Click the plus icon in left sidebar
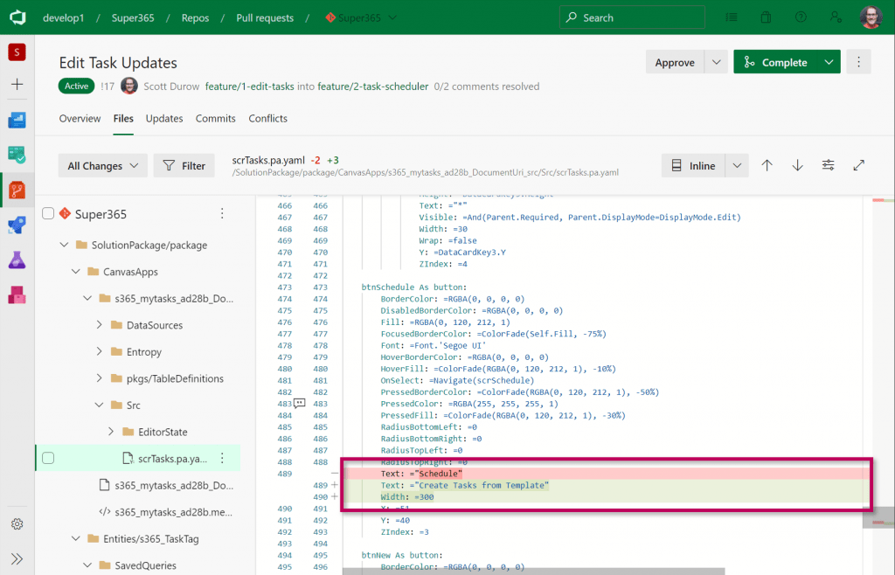Screen dimensions: 895x575 (x=17, y=85)
